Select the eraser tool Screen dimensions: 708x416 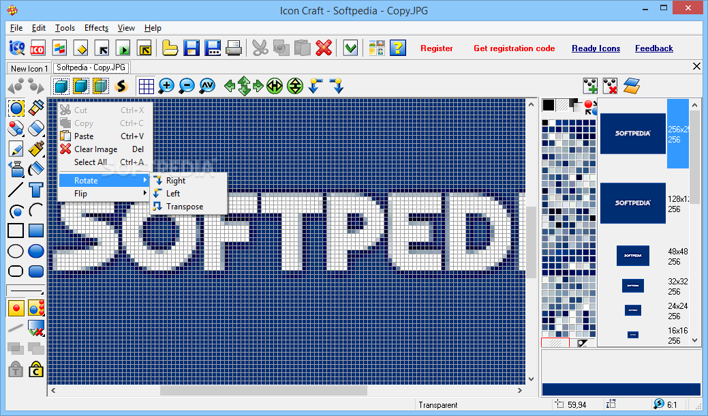click(35, 129)
